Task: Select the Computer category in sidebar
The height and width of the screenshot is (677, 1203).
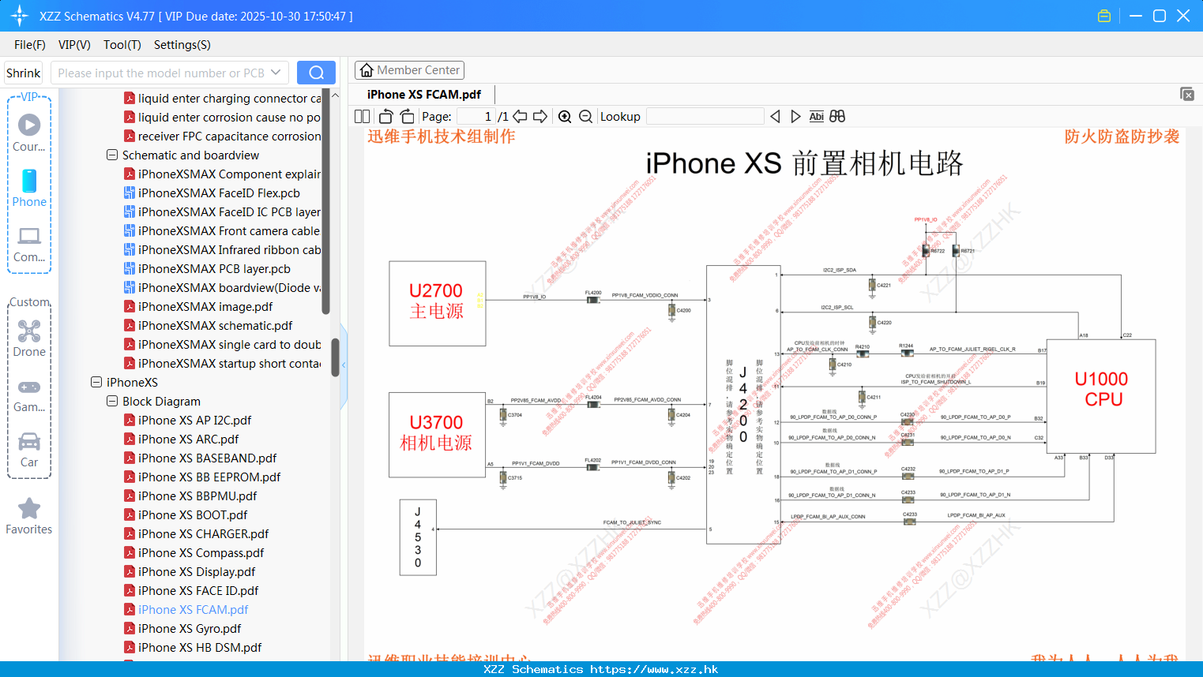Action: coord(29,244)
